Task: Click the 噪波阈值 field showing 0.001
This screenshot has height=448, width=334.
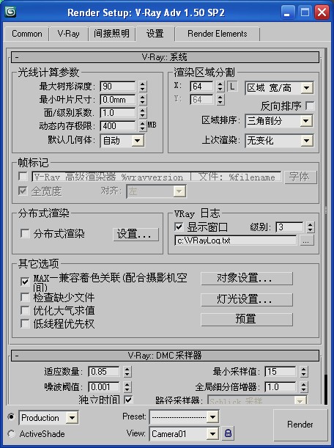Action: tap(104, 387)
